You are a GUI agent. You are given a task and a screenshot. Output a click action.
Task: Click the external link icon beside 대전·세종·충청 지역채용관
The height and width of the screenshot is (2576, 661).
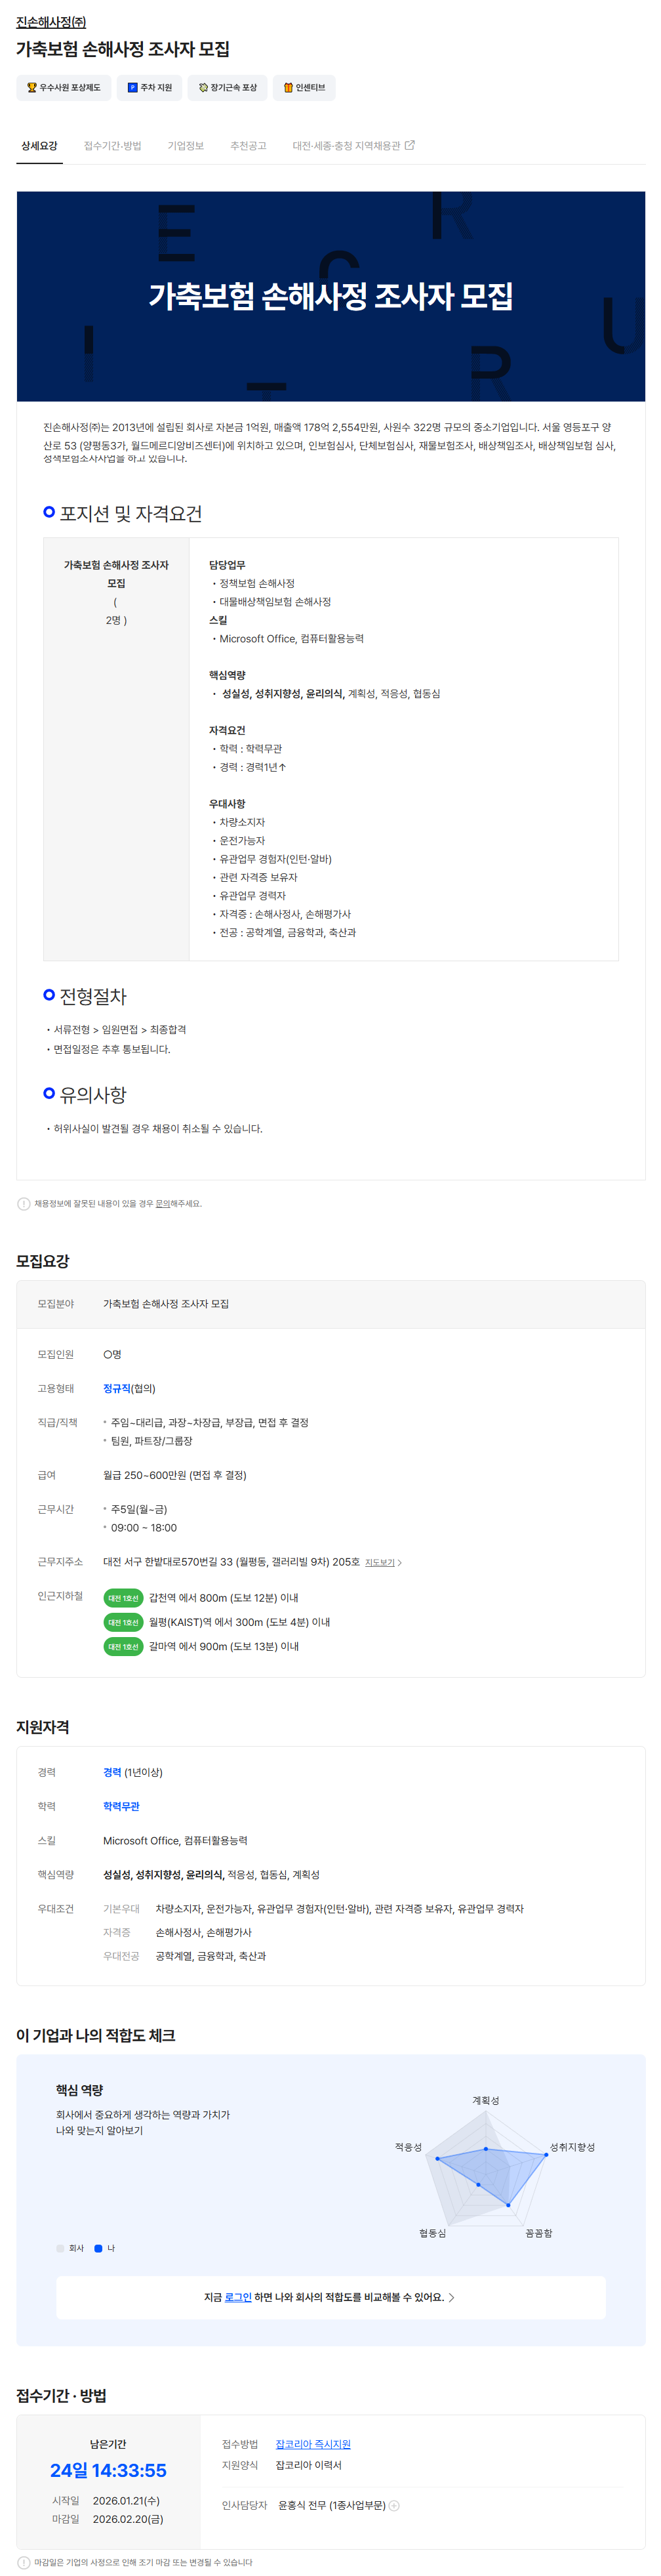point(410,146)
